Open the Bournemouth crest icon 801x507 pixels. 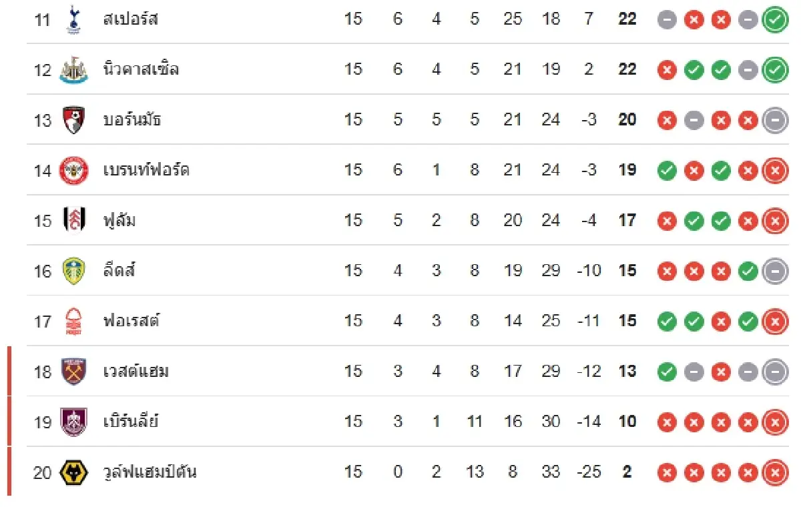point(73,120)
